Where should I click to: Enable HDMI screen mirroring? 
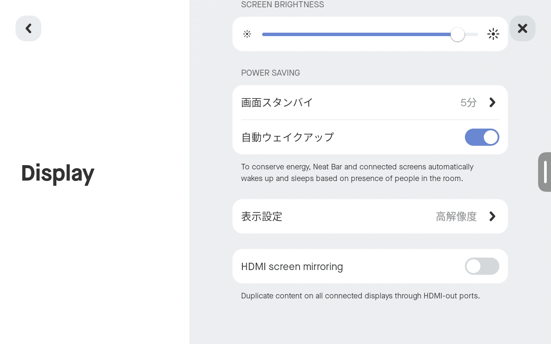click(x=482, y=266)
